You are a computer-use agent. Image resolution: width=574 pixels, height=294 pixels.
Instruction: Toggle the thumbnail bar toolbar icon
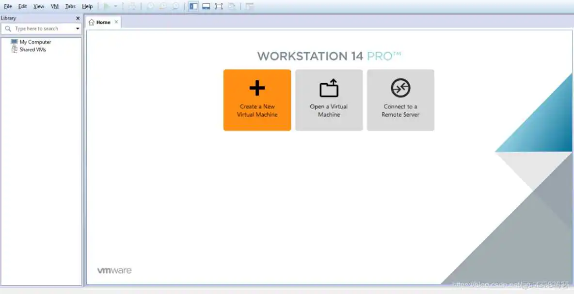click(x=206, y=6)
